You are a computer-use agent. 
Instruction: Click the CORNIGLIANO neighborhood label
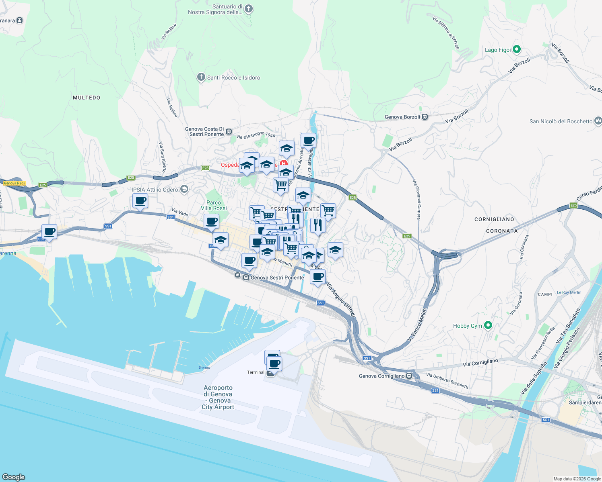493,219
